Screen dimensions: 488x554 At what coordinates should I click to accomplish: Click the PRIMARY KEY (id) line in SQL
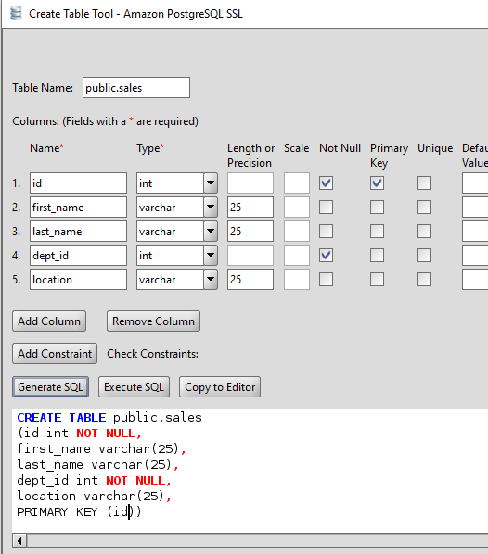click(79, 511)
